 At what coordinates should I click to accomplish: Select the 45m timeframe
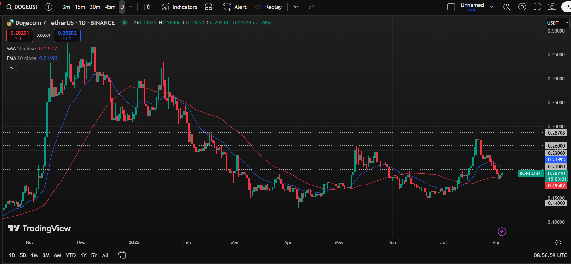click(x=110, y=7)
